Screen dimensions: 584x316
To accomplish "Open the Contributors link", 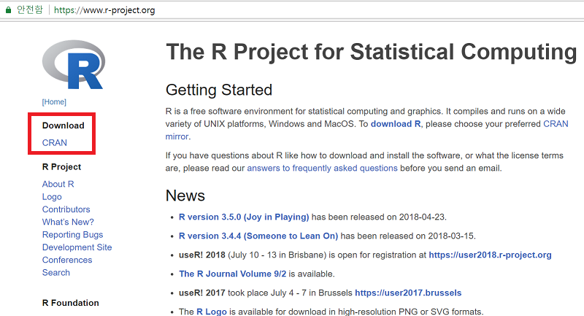I will (66, 209).
